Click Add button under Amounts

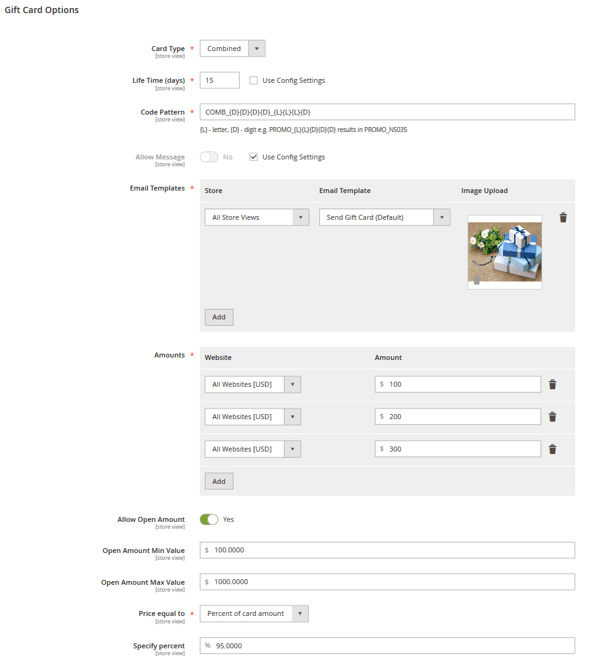pyautogui.click(x=219, y=481)
